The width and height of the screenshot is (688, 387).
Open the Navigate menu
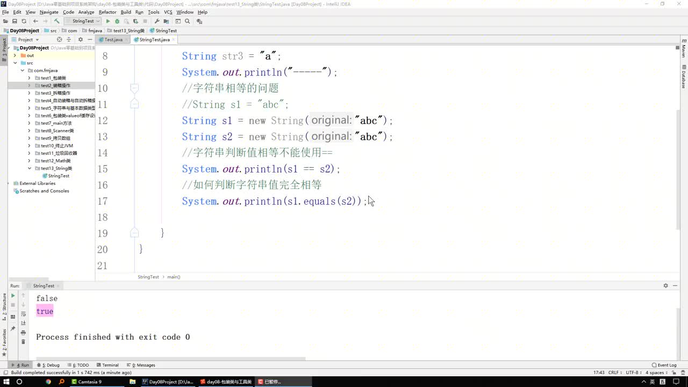pyautogui.click(x=49, y=12)
